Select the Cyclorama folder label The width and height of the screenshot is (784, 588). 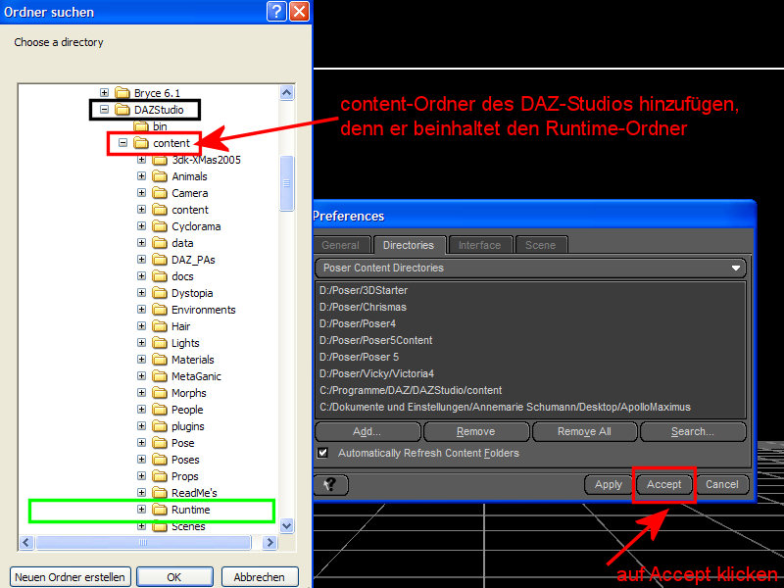[x=196, y=226]
